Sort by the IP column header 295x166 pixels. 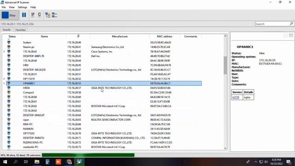78,36
